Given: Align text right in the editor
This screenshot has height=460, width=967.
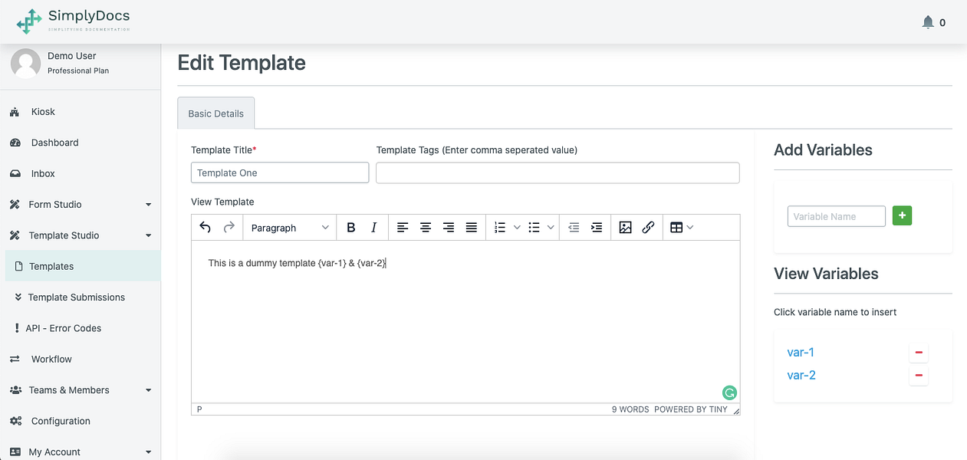Looking at the screenshot, I should [449, 228].
